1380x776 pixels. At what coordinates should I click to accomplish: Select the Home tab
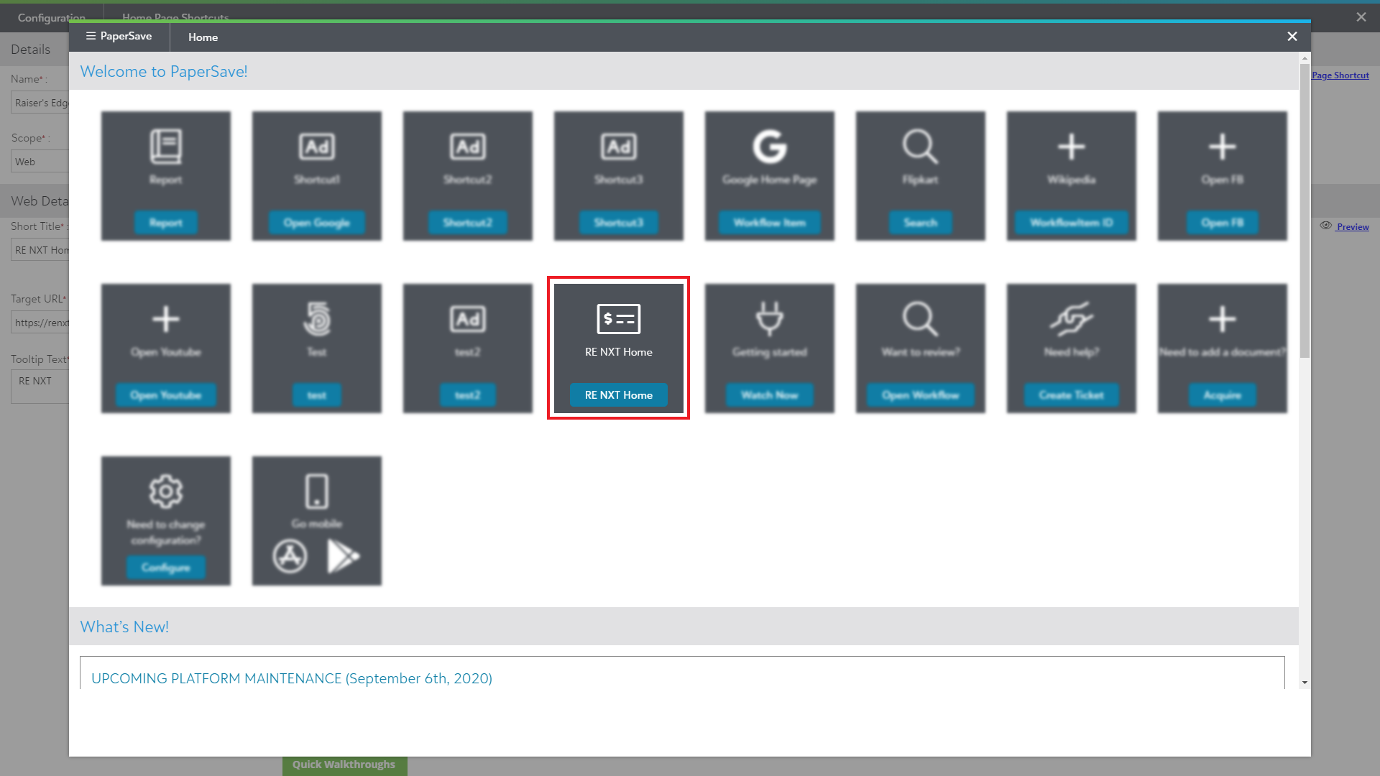pos(203,37)
